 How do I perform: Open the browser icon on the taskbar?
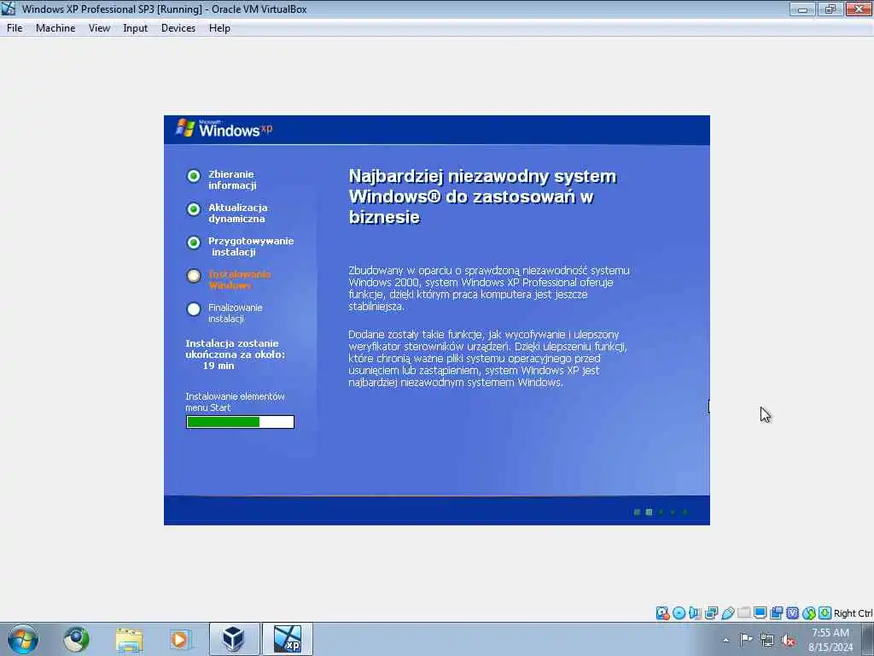coord(76,639)
